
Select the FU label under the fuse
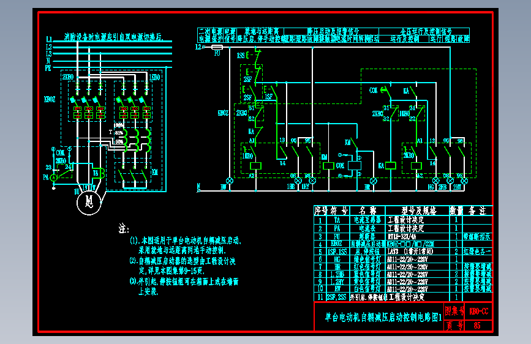click(217, 53)
